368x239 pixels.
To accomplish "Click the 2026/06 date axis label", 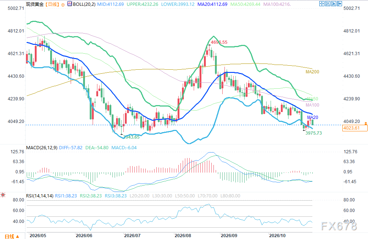I will (84, 236).
